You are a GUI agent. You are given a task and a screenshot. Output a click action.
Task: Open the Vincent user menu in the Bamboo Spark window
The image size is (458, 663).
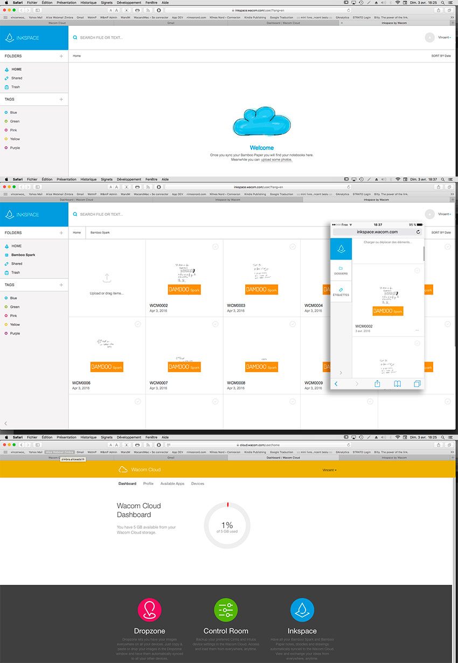click(445, 214)
